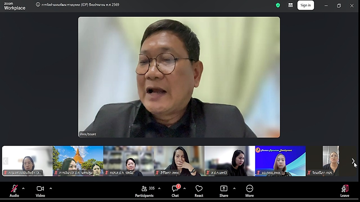Open the More options icon
Image resolution: width=360 pixels, height=202 pixels.
pos(249,188)
